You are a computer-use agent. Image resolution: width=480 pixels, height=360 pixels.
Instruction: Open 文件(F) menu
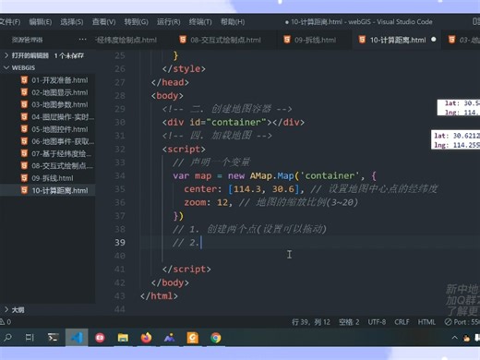pyautogui.click(x=10, y=22)
